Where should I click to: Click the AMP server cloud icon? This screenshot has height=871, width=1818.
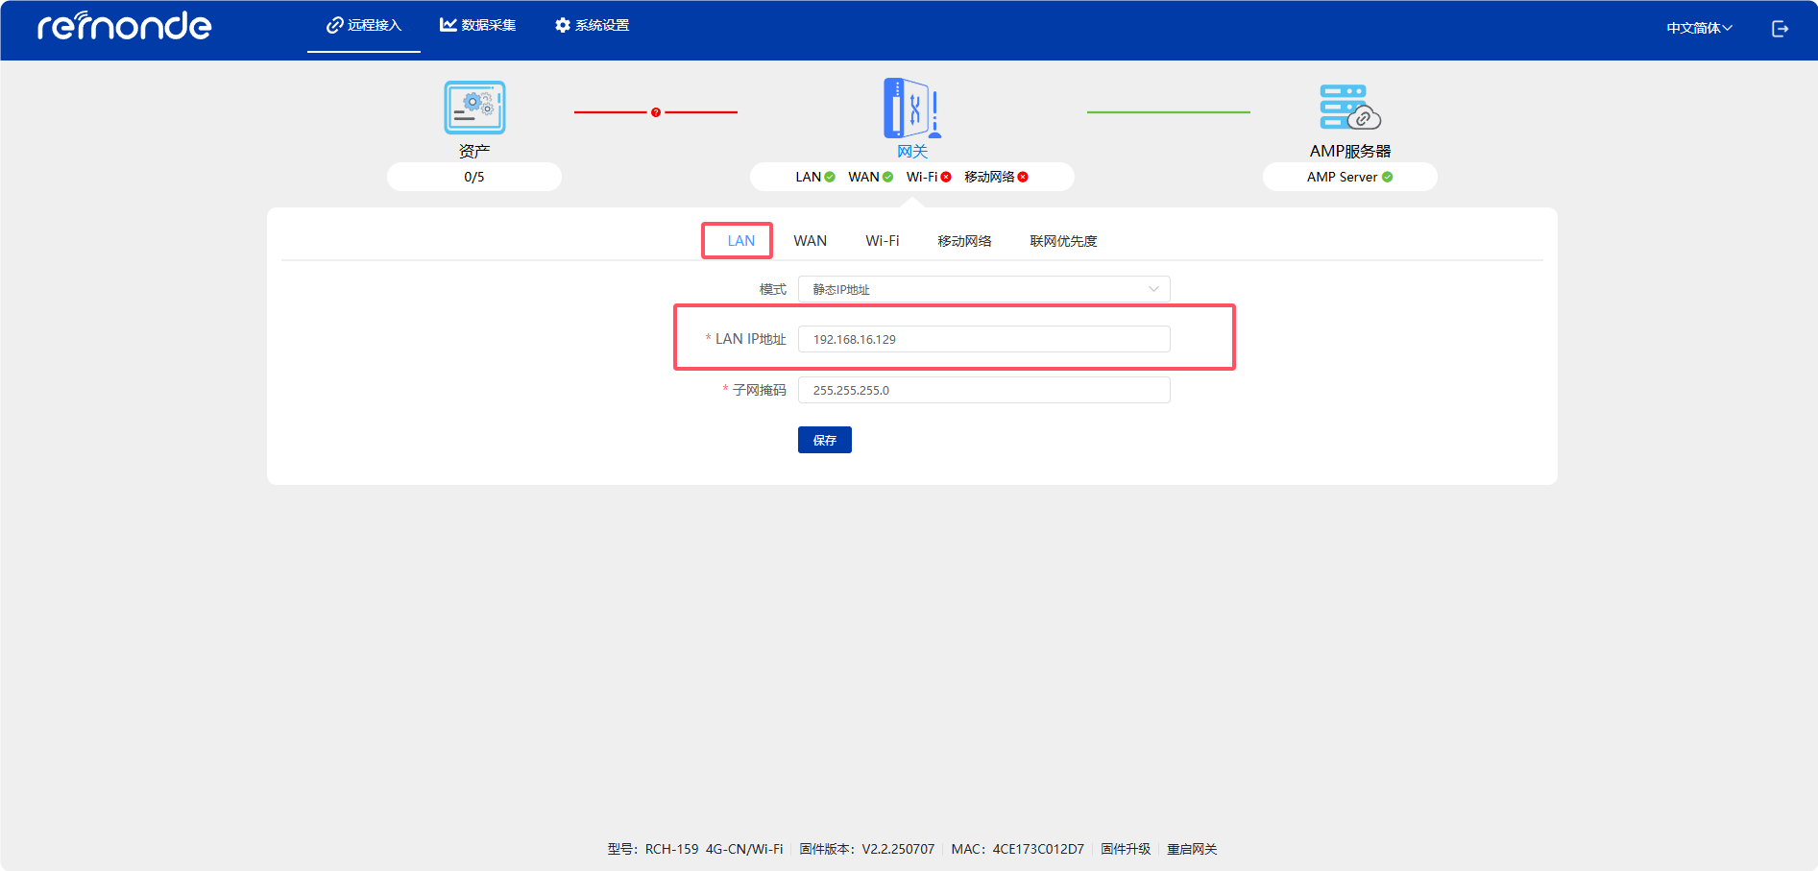[x=1349, y=108]
